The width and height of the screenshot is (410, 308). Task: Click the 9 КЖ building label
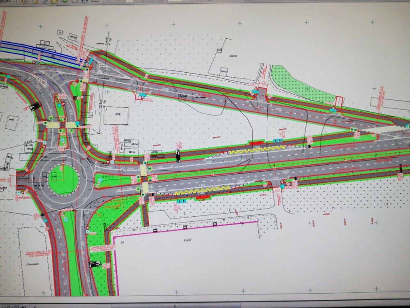pyautogui.click(x=188, y=239)
